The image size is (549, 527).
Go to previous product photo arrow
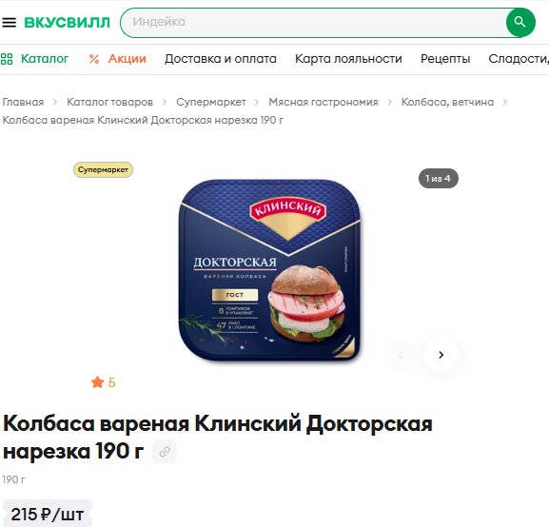point(401,355)
